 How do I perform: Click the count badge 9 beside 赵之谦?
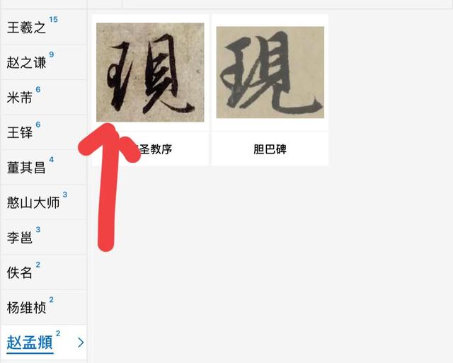tap(52, 54)
